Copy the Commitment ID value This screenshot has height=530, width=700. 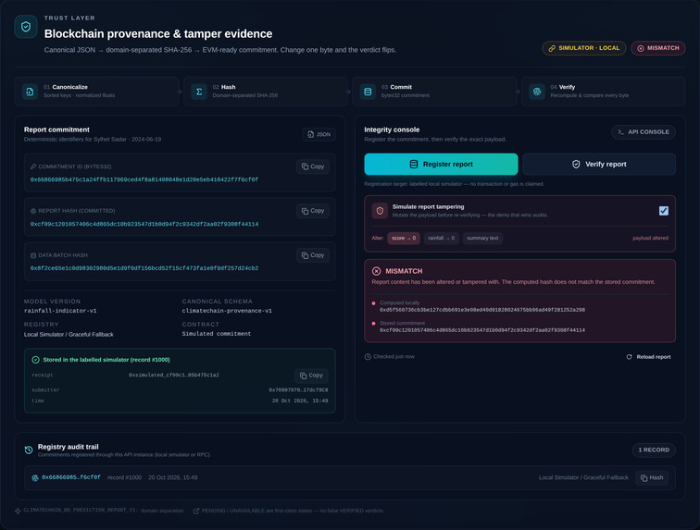[x=313, y=166]
